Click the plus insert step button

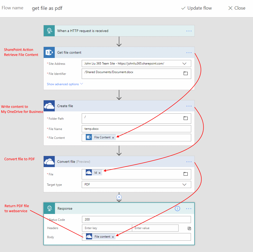(119, 197)
